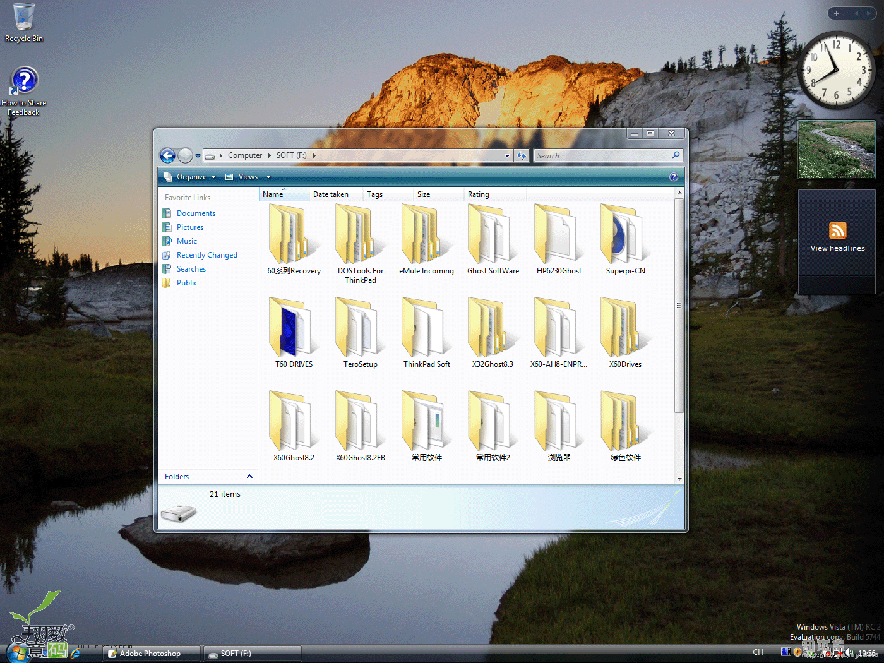The height and width of the screenshot is (663, 884).
Task: Select the 绿色软件 folder
Action: click(x=625, y=427)
